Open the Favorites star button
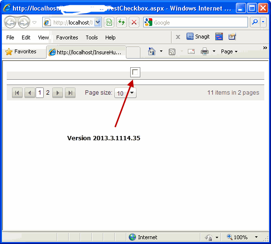Image resolution: width=271 pixels, height=244 pixels. (x=21, y=51)
